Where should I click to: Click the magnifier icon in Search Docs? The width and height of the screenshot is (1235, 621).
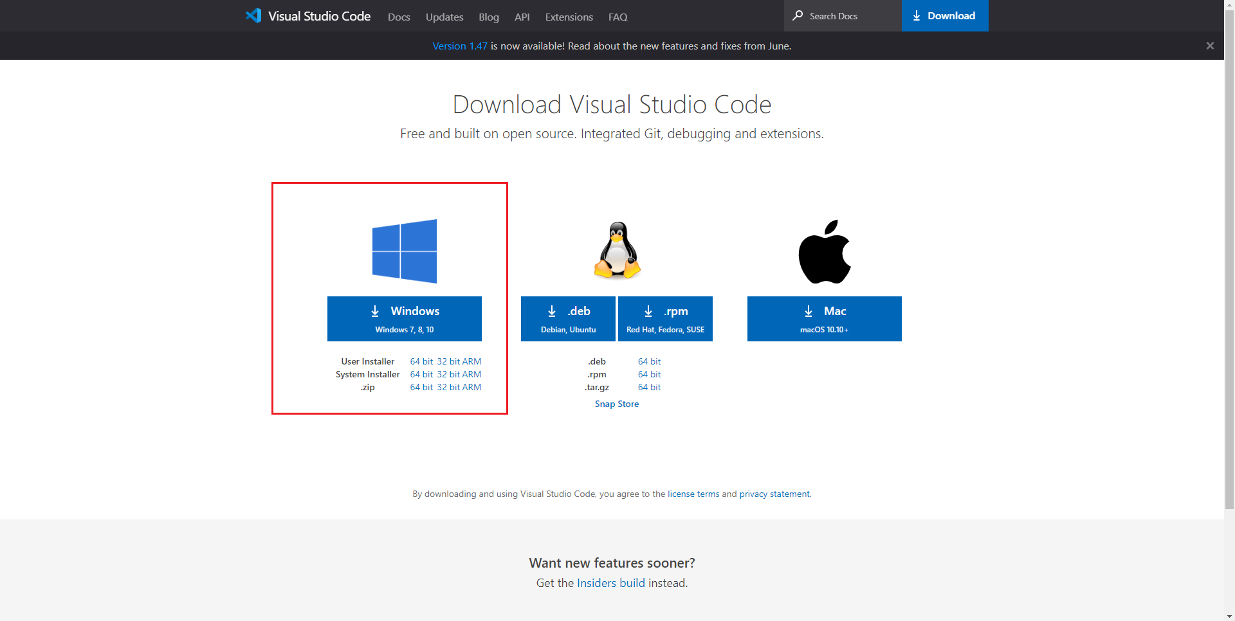[798, 15]
